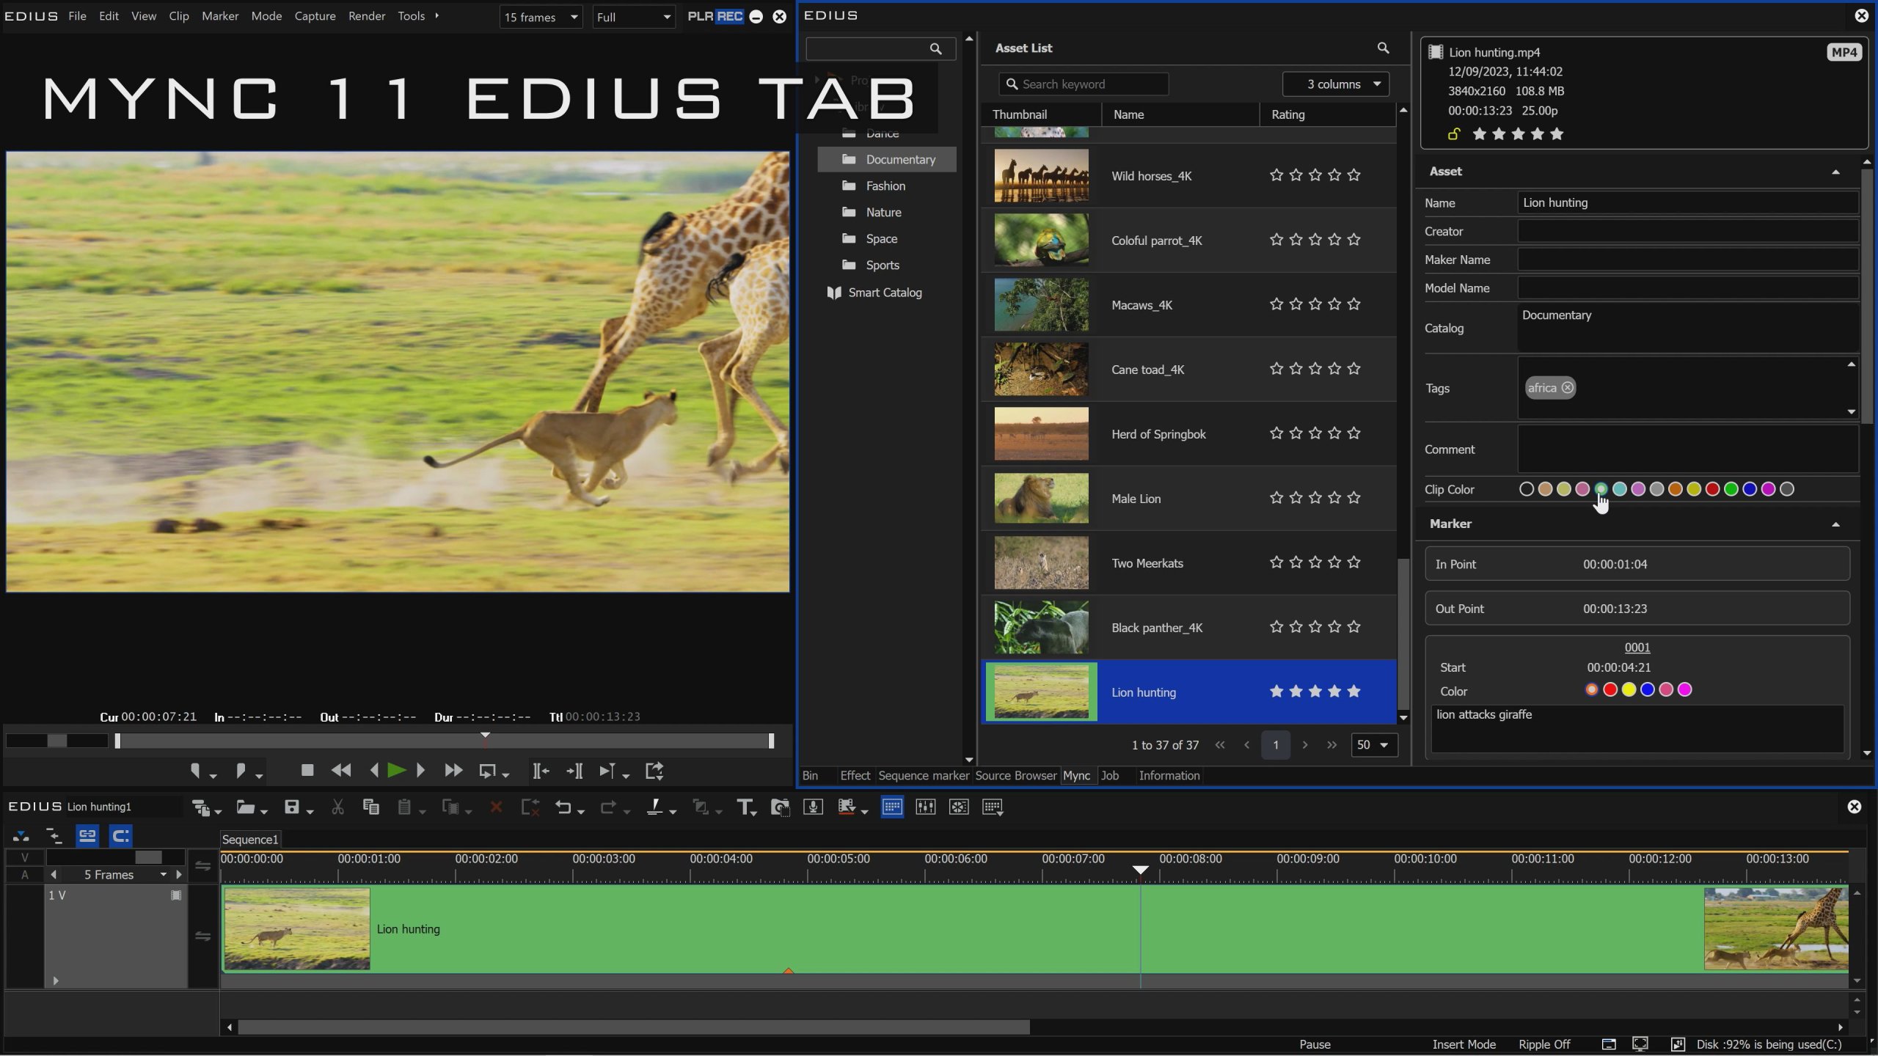Open the Render menu
Viewport: 1878px width, 1056px height.
pyautogui.click(x=366, y=16)
